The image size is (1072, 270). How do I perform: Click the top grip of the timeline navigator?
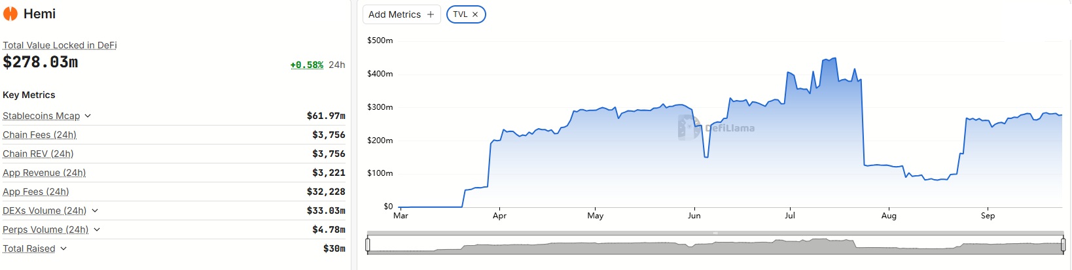[715, 233]
